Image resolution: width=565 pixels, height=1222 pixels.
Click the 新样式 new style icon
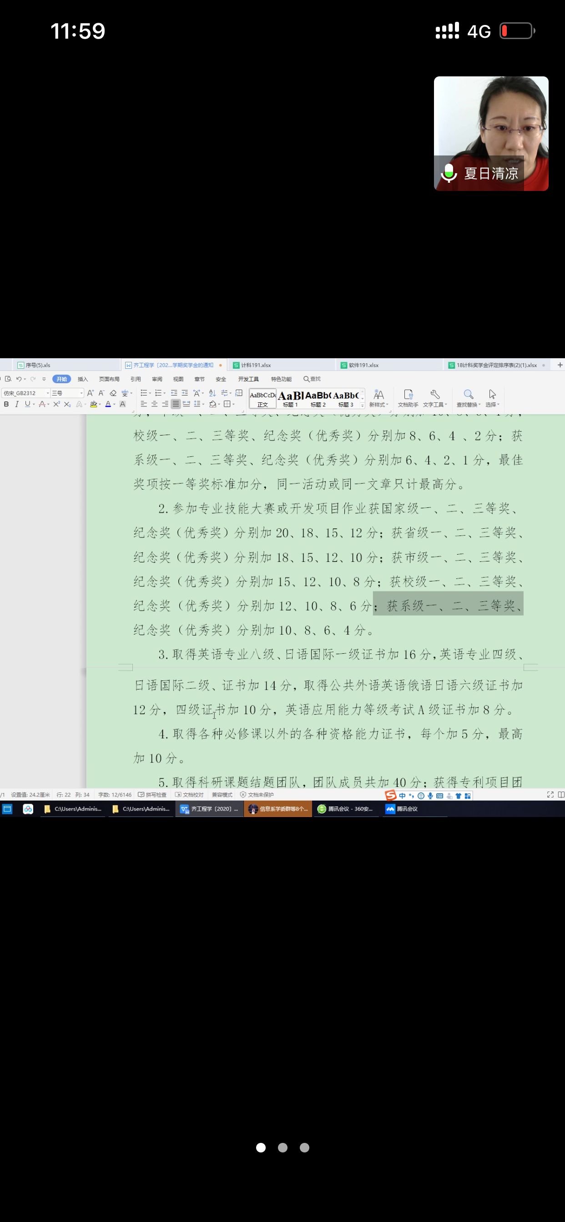(378, 397)
